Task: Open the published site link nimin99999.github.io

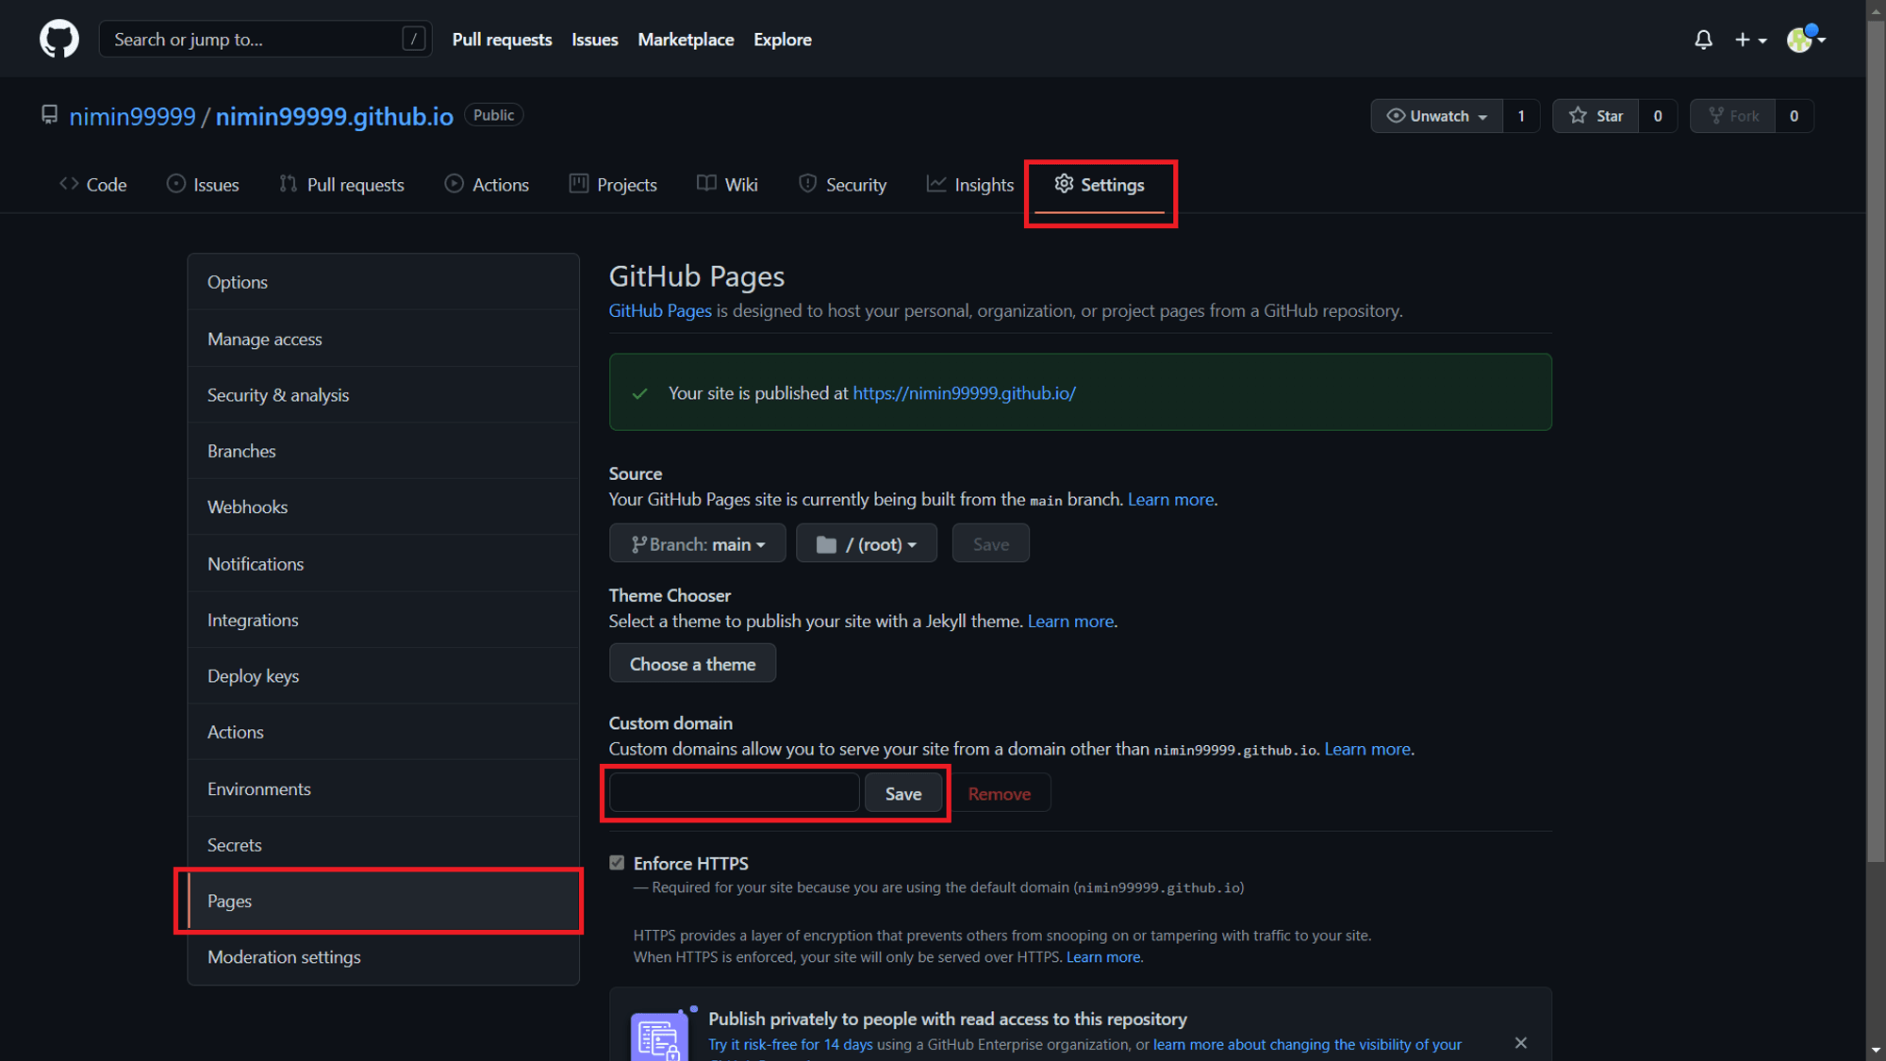Action: click(x=964, y=392)
